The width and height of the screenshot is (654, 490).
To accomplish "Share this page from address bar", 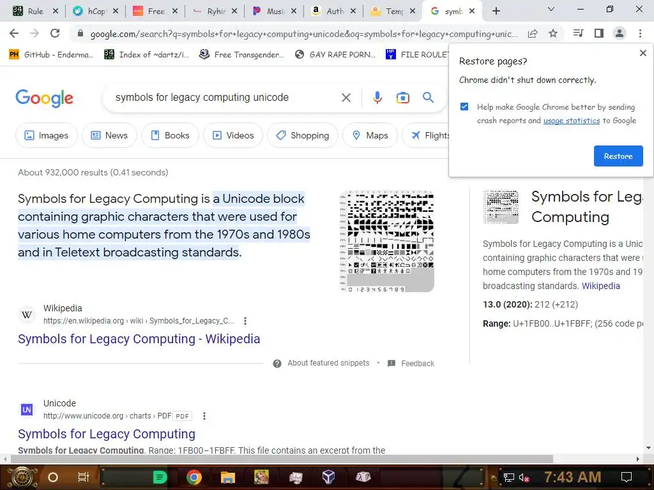I will pos(533,34).
